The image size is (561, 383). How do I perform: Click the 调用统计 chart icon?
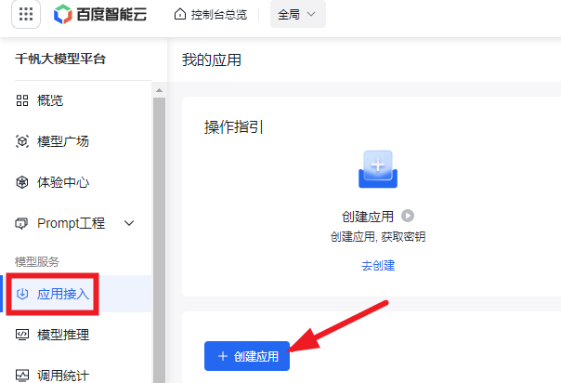coord(22,376)
